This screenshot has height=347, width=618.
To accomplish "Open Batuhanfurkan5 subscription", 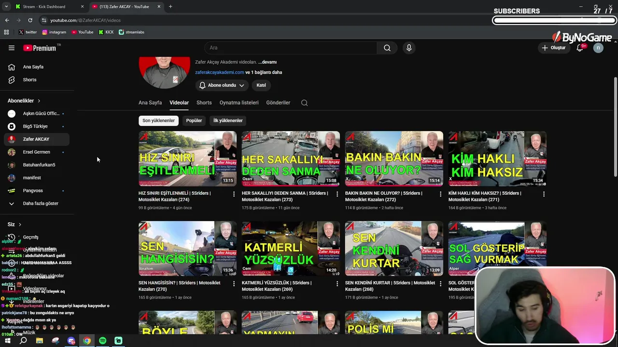I will (37, 165).
